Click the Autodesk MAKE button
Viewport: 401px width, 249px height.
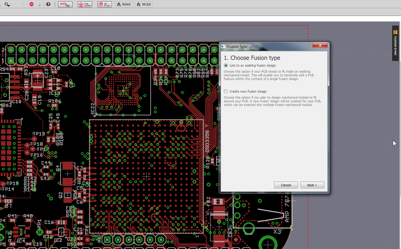(x=124, y=4)
